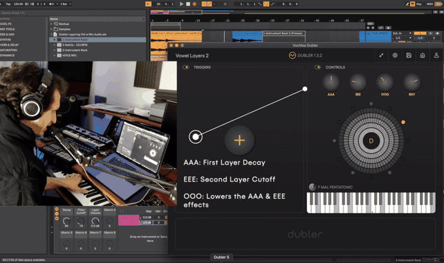The height and width of the screenshot is (263, 444).
Task: Click the 120.00 tempo field
Action: click(x=18, y=4)
